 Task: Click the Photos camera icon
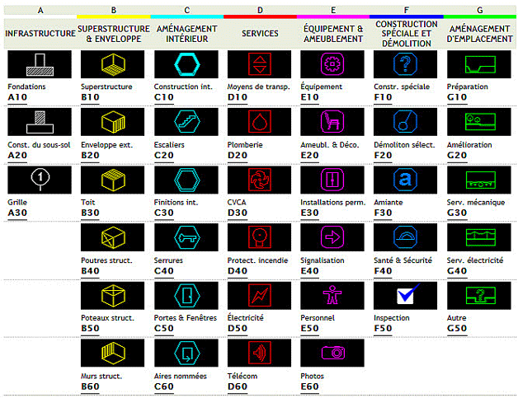point(332,353)
